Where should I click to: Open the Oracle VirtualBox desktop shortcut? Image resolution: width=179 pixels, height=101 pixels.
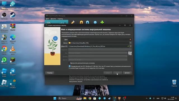pyautogui.click(x=13, y=84)
